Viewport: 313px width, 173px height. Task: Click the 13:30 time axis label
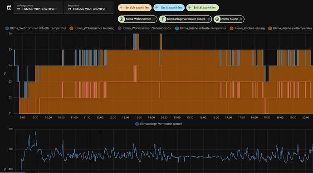tap(138, 118)
